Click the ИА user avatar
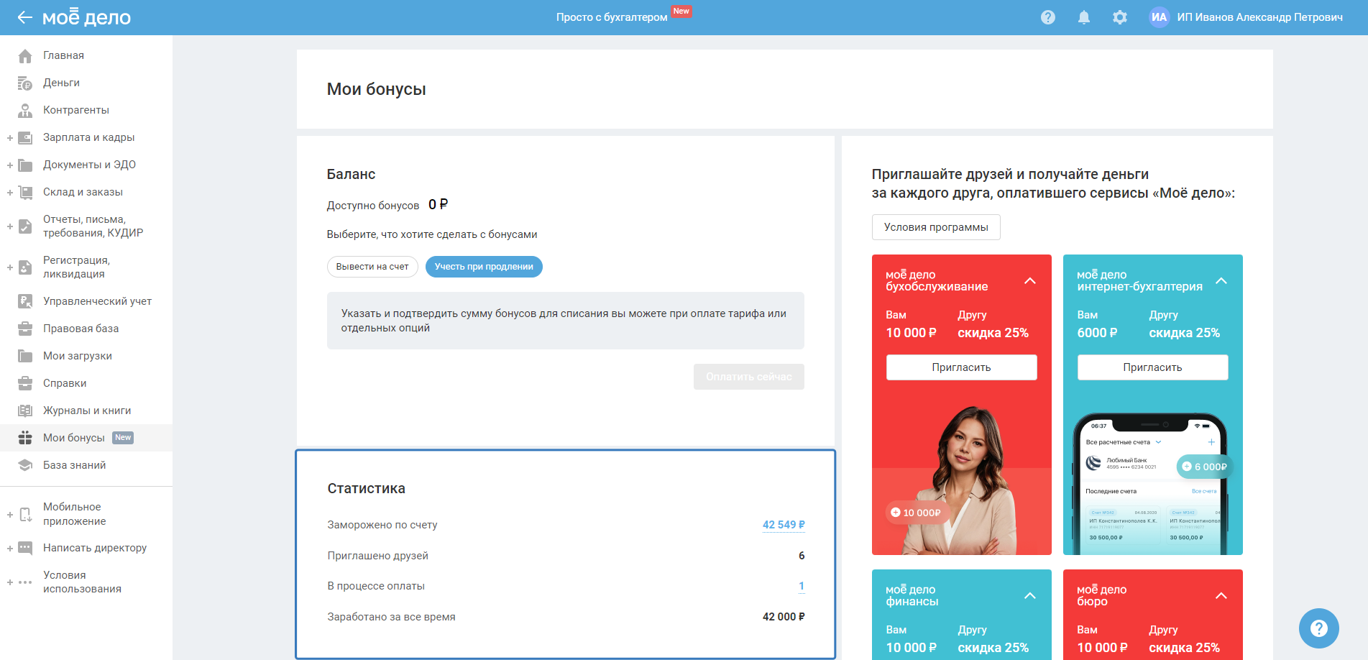Image resolution: width=1368 pixels, height=660 pixels. pyautogui.click(x=1159, y=17)
